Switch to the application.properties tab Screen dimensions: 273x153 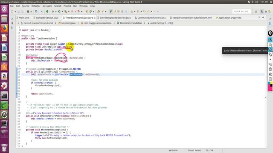[x=229, y=18]
